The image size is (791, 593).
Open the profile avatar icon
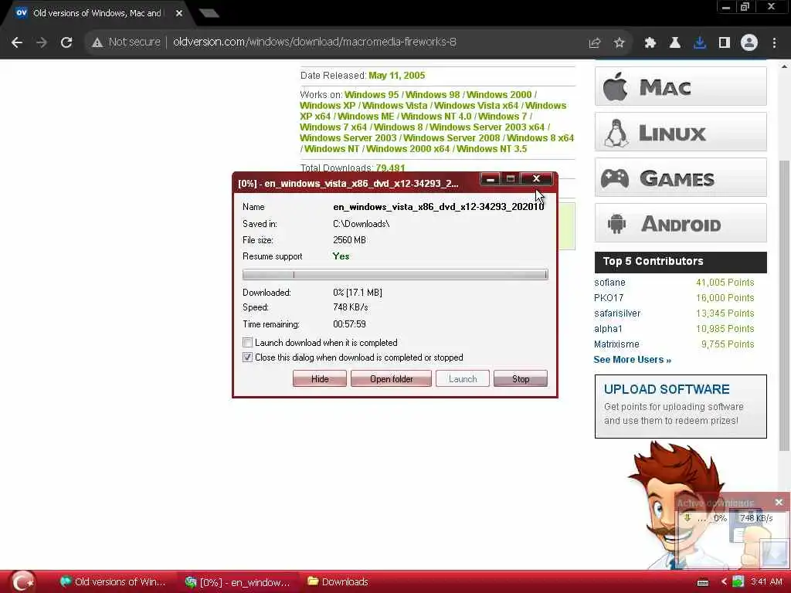coord(749,42)
